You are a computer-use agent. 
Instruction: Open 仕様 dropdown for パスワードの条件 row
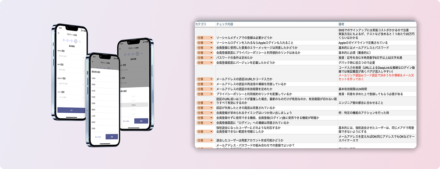pos(205,58)
